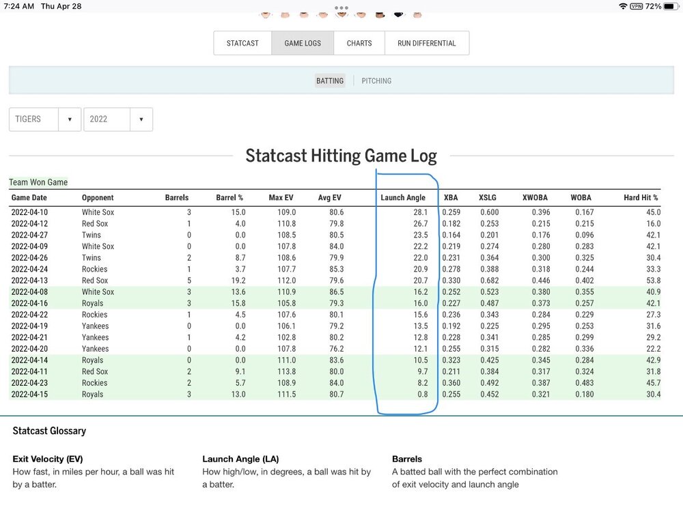Open the Run Differential tab
The width and height of the screenshot is (683, 512).
[x=427, y=43]
